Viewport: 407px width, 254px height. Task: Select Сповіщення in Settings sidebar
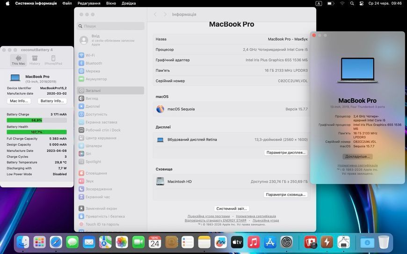coord(110,173)
